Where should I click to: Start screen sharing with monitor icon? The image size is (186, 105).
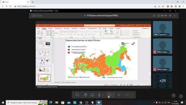click(92, 95)
